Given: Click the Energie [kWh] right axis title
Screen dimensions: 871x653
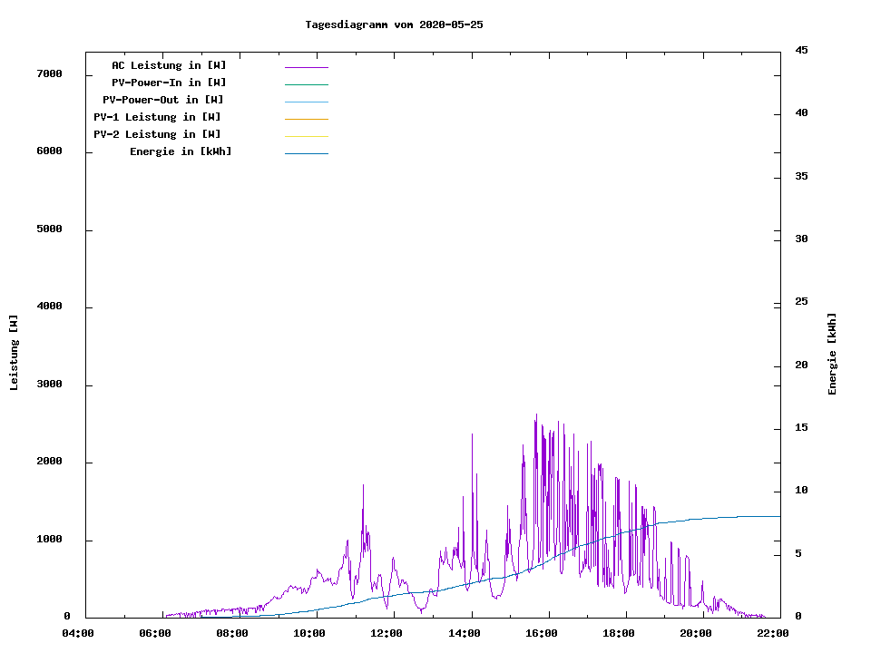Looking at the screenshot, I should [x=832, y=354].
